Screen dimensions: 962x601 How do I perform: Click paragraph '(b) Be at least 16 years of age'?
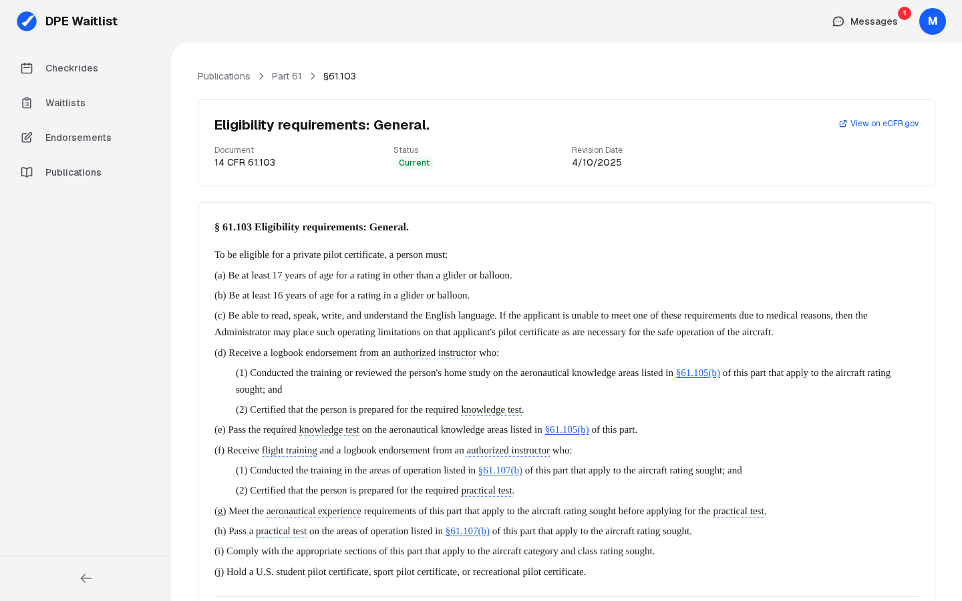point(342,295)
